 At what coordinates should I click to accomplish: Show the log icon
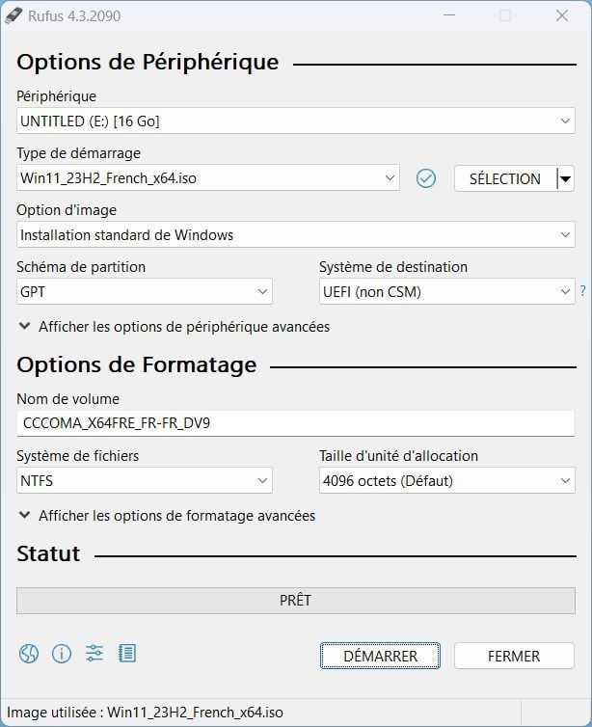[x=127, y=654]
